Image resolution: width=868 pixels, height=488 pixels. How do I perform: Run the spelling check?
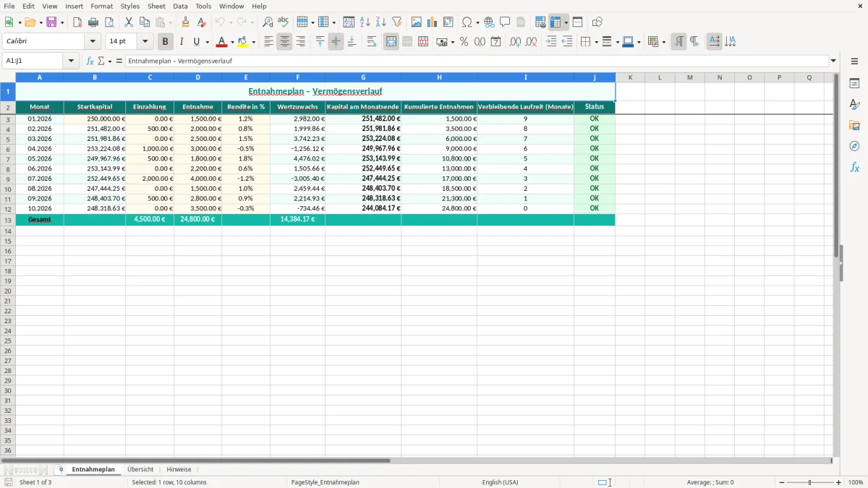284,22
